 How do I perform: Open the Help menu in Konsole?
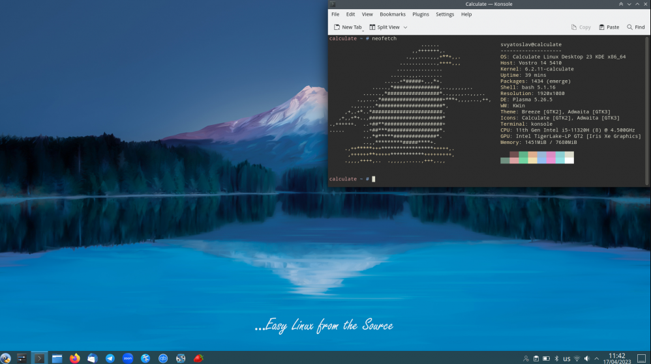pyautogui.click(x=466, y=14)
